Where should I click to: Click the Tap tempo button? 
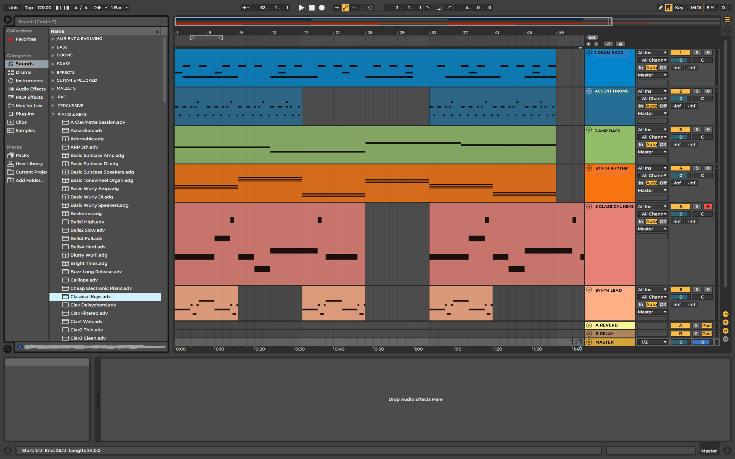(x=29, y=8)
